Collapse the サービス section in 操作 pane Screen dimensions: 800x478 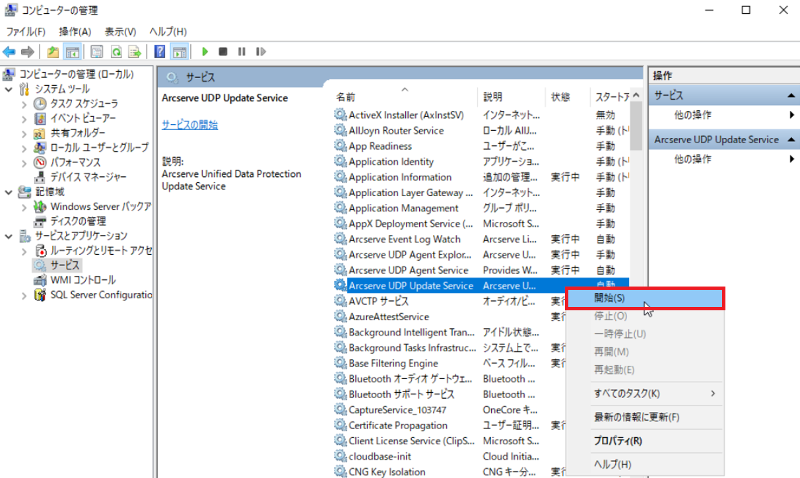click(x=791, y=96)
